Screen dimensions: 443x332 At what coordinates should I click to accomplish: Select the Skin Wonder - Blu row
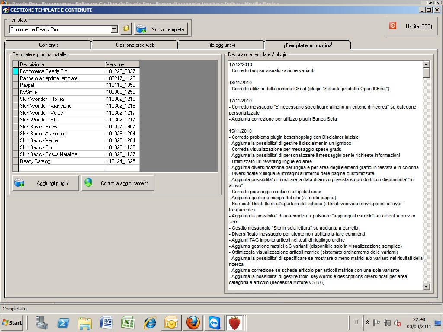76,120
